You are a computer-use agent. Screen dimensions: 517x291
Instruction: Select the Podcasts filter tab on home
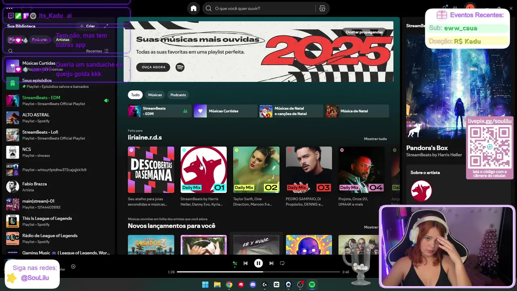point(178,95)
